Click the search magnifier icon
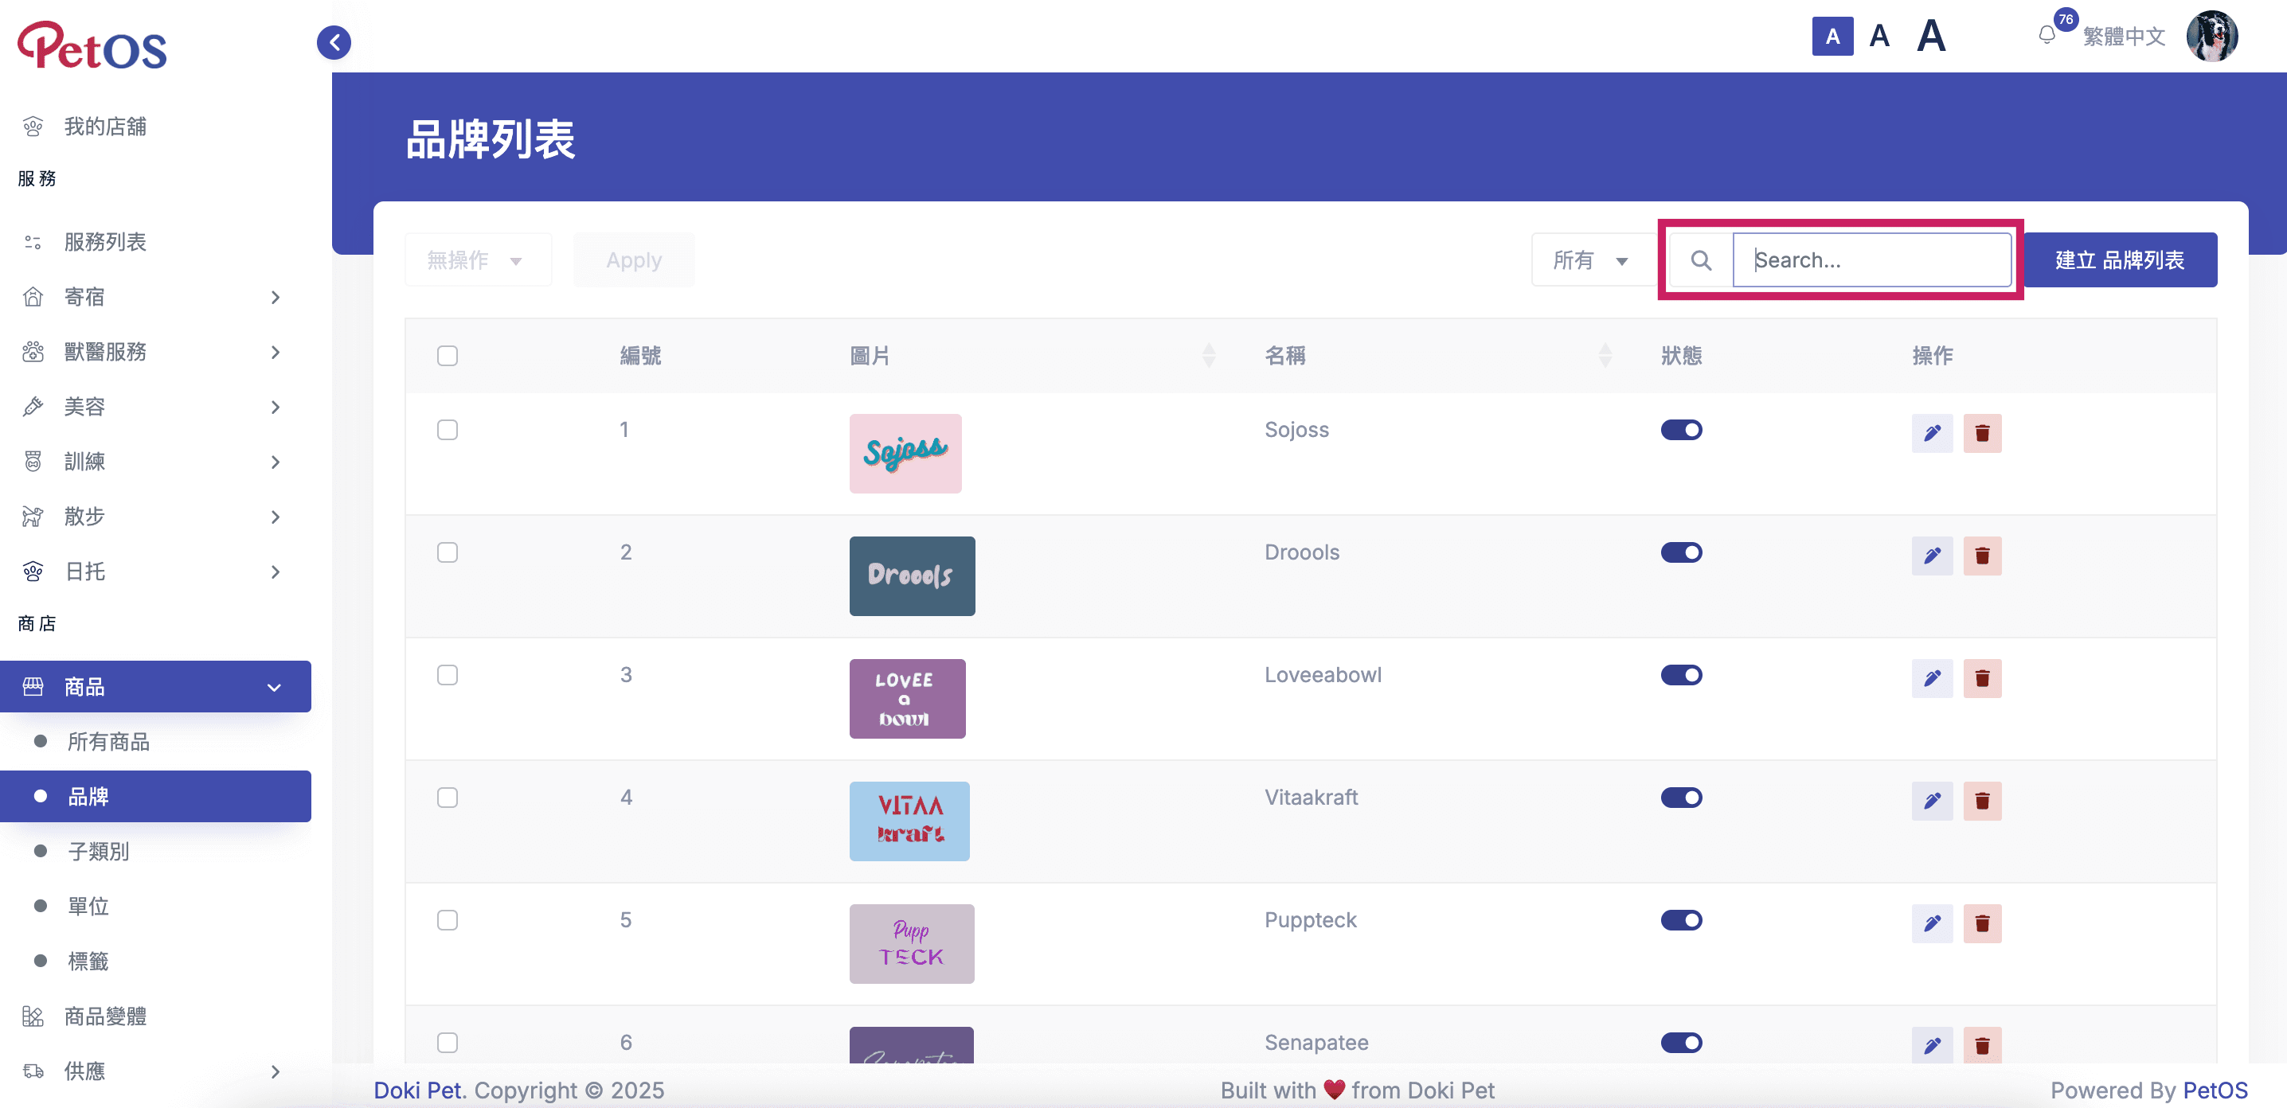This screenshot has width=2287, height=1108. [x=1700, y=260]
